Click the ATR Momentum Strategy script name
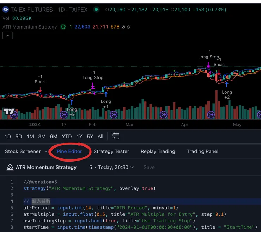Viewport: 261px width, 232px height. (x=46, y=167)
